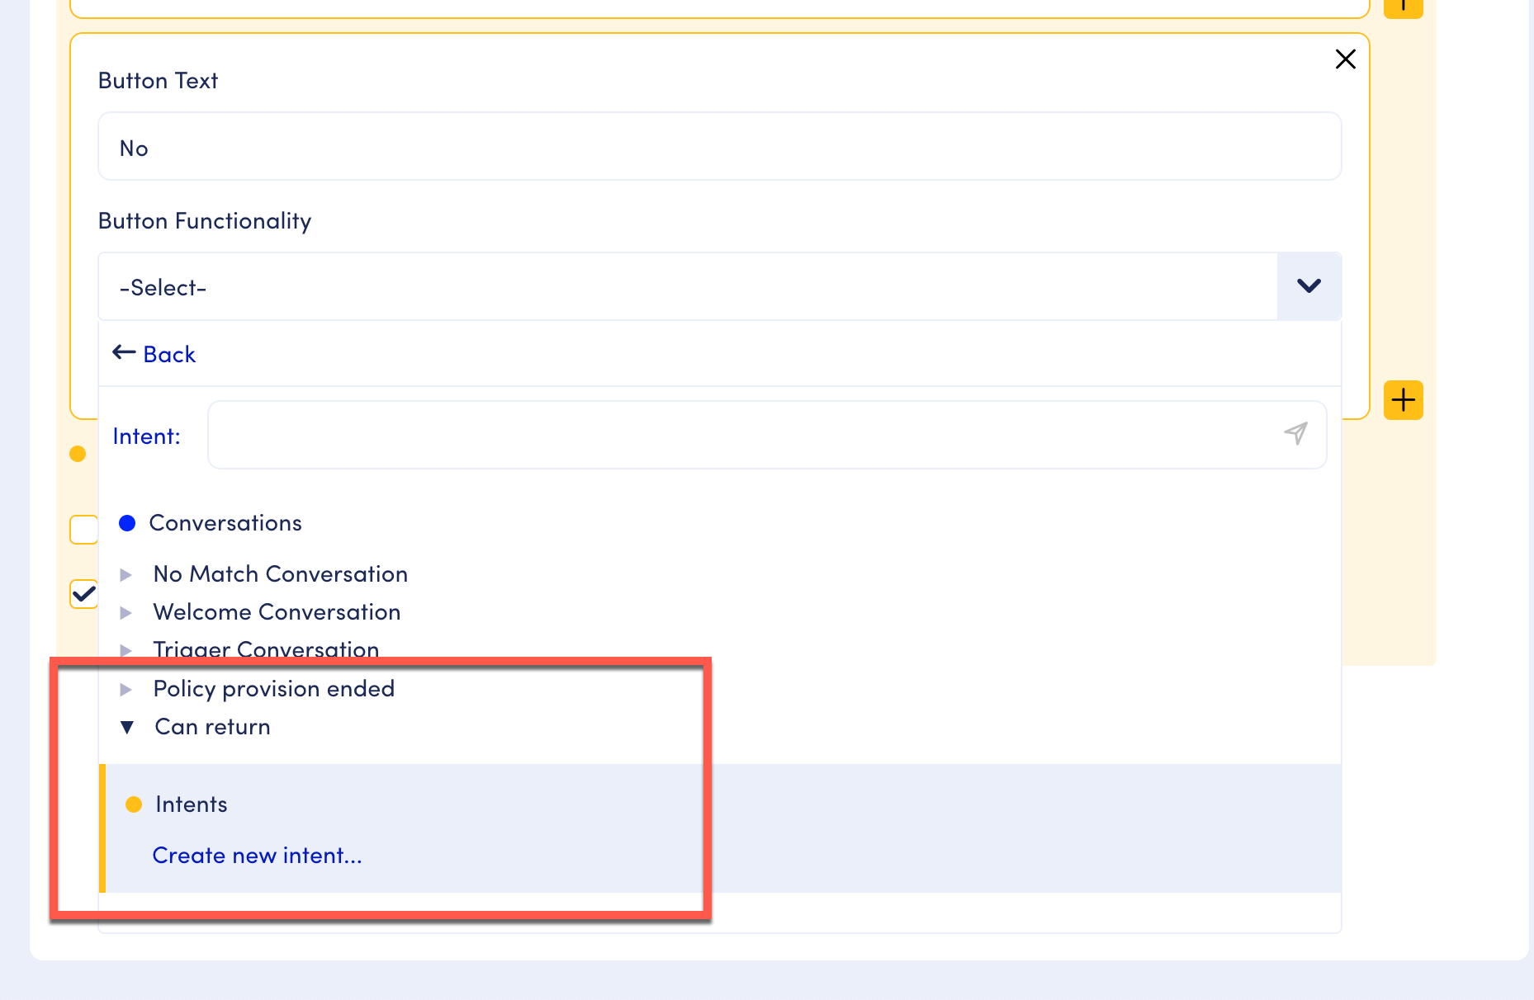Expand the Welcome Conversation arrow
This screenshot has width=1534, height=1000.
point(126,613)
